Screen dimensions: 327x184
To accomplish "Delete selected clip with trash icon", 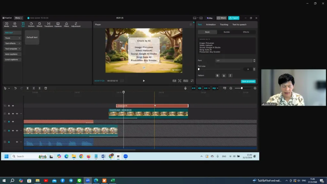I will pyautogui.click(x=46, y=88).
